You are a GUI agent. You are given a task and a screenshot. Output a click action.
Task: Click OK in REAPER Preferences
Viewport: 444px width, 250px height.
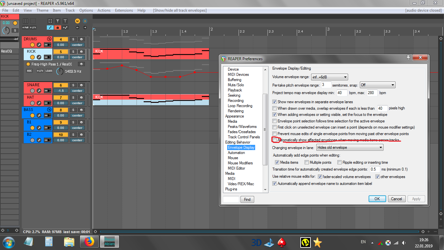point(377,199)
